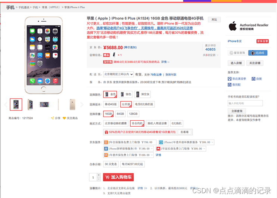This screenshot has width=277, height=198.
Task: Click the 加入购物车 add to cart button
Action: click(118, 177)
